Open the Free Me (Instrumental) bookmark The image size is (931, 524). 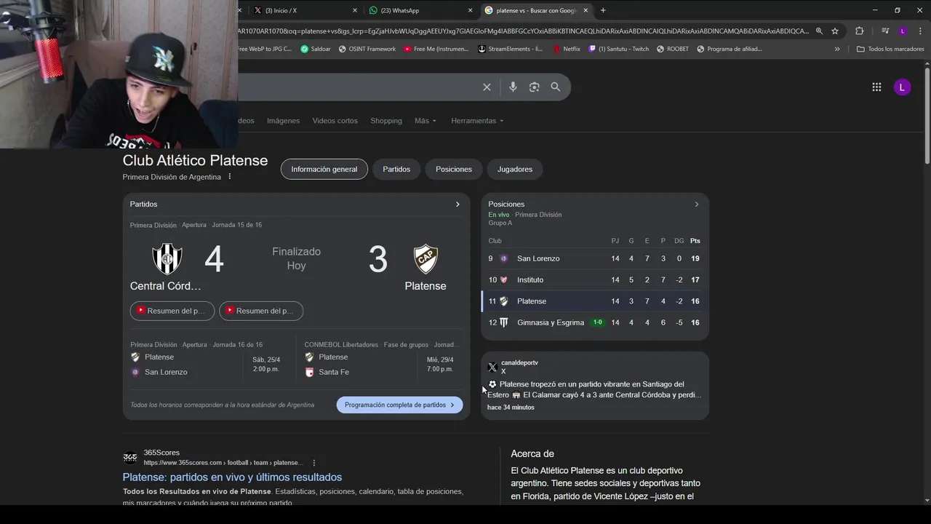click(436, 49)
